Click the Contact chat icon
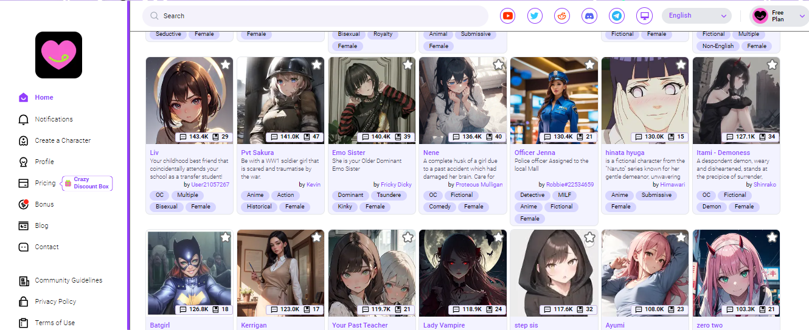Screen dimensions: 809x330 click(x=24, y=247)
